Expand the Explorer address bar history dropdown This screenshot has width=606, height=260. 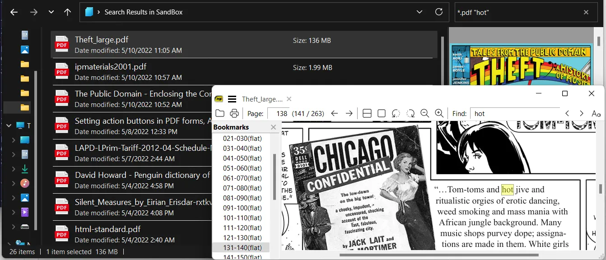[x=420, y=12]
